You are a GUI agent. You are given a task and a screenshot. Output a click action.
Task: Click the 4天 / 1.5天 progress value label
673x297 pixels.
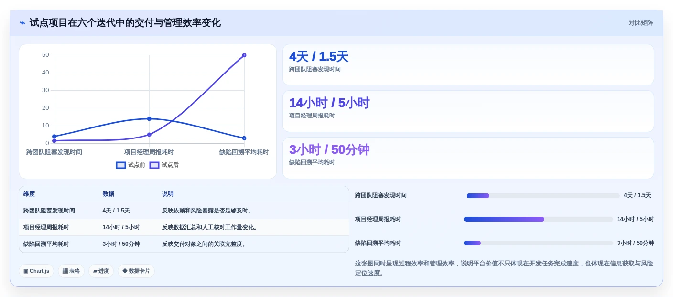637,196
